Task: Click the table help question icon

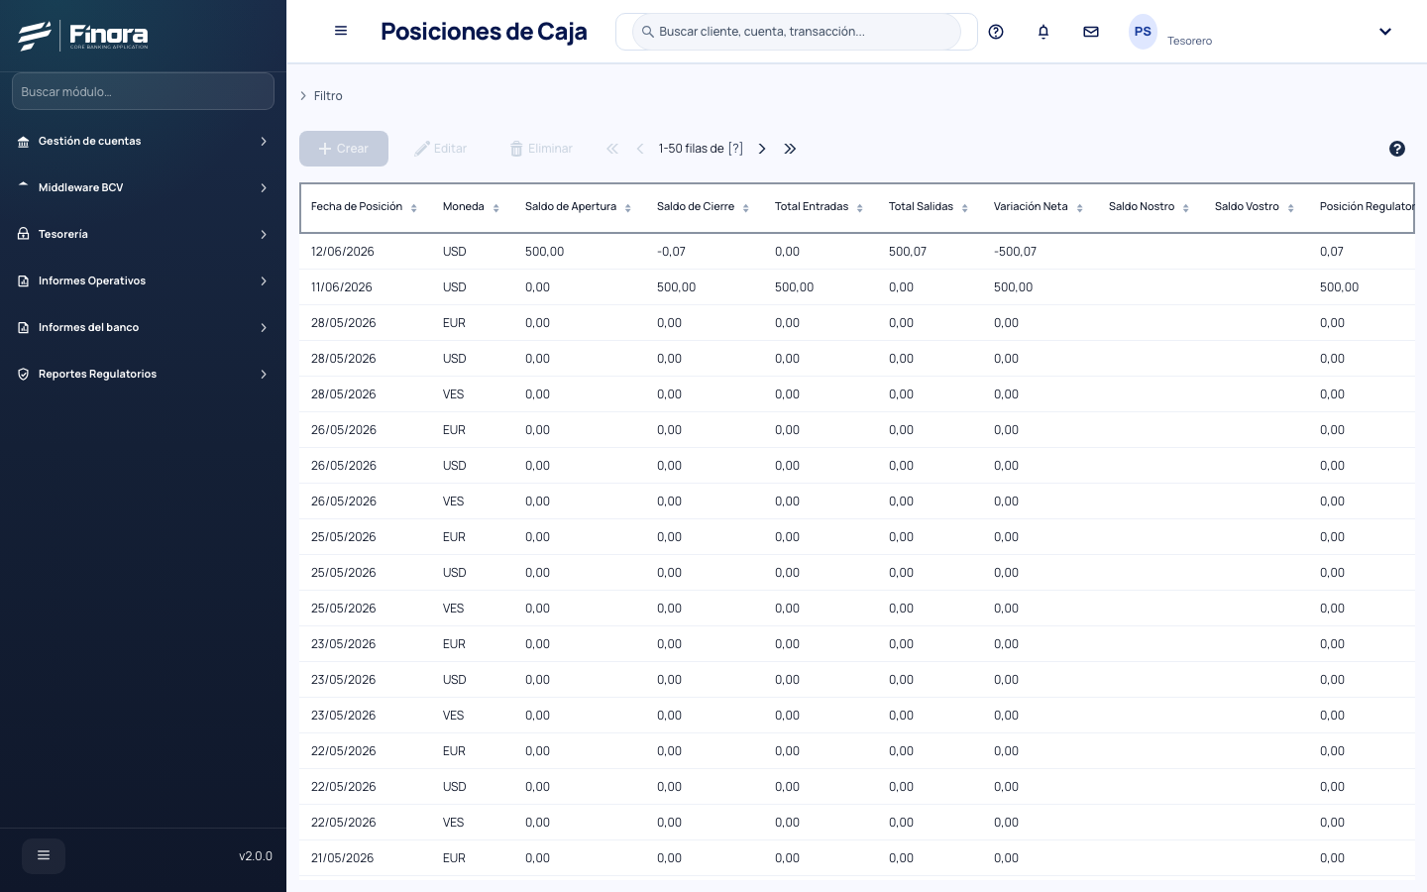Action: (1397, 149)
